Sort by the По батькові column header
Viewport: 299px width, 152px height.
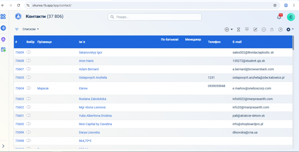[170, 39]
